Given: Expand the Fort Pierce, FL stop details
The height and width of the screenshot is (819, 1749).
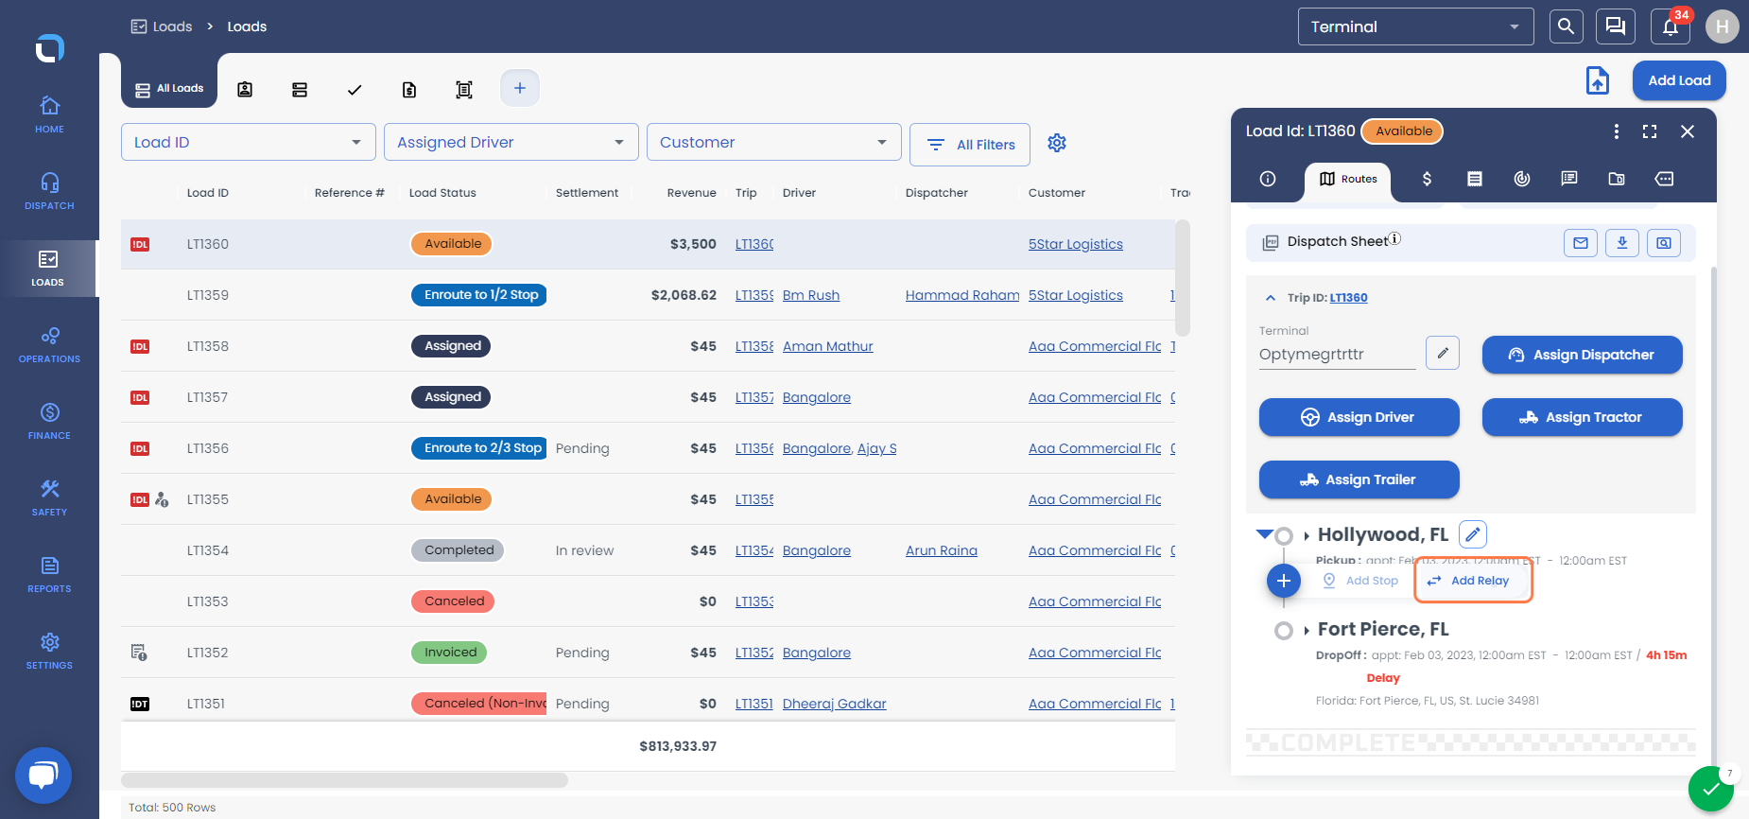Looking at the screenshot, I should pyautogui.click(x=1307, y=630).
